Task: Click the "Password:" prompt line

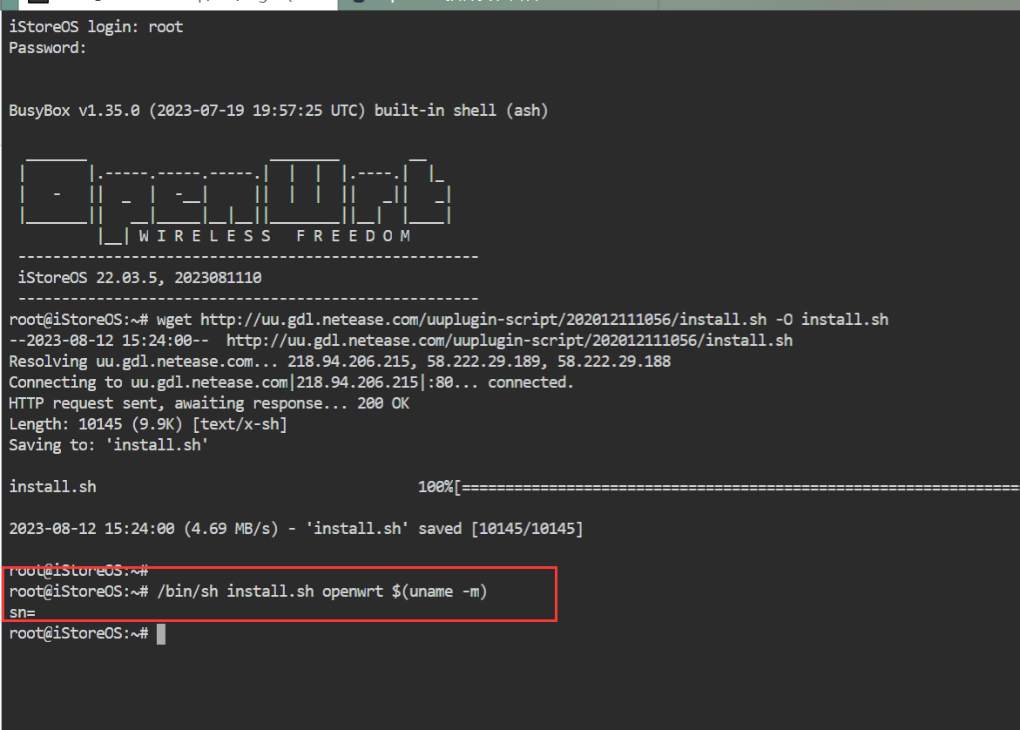Action: pos(48,48)
